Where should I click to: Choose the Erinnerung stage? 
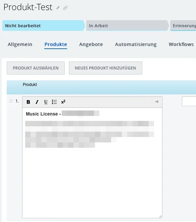[x=183, y=26]
